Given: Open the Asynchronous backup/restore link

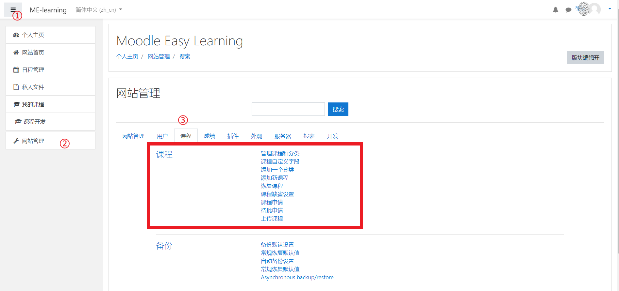Looking at the screenshot, I should click(x=297, y=277).
